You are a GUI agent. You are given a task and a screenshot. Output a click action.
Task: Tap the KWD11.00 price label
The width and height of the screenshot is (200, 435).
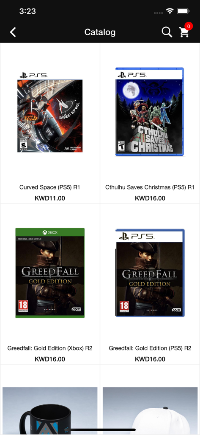coord(50,198)
